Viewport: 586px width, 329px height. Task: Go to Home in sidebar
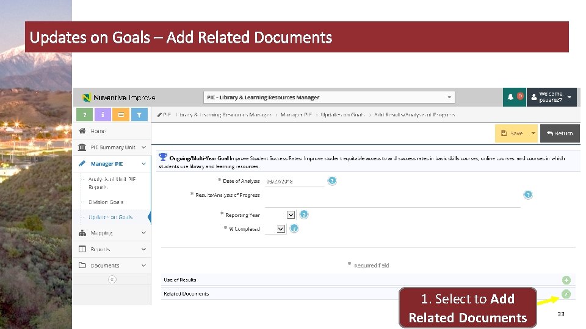(98, 131)
